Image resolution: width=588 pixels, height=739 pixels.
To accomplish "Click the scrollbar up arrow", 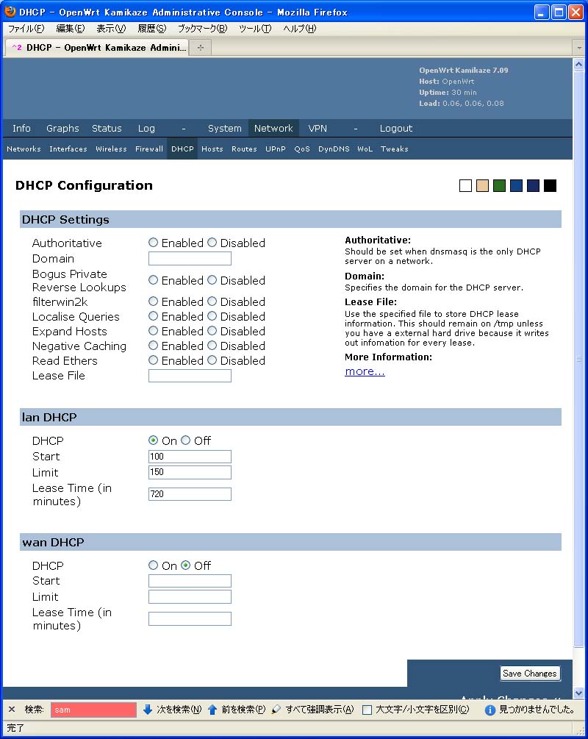I will 578,64.
